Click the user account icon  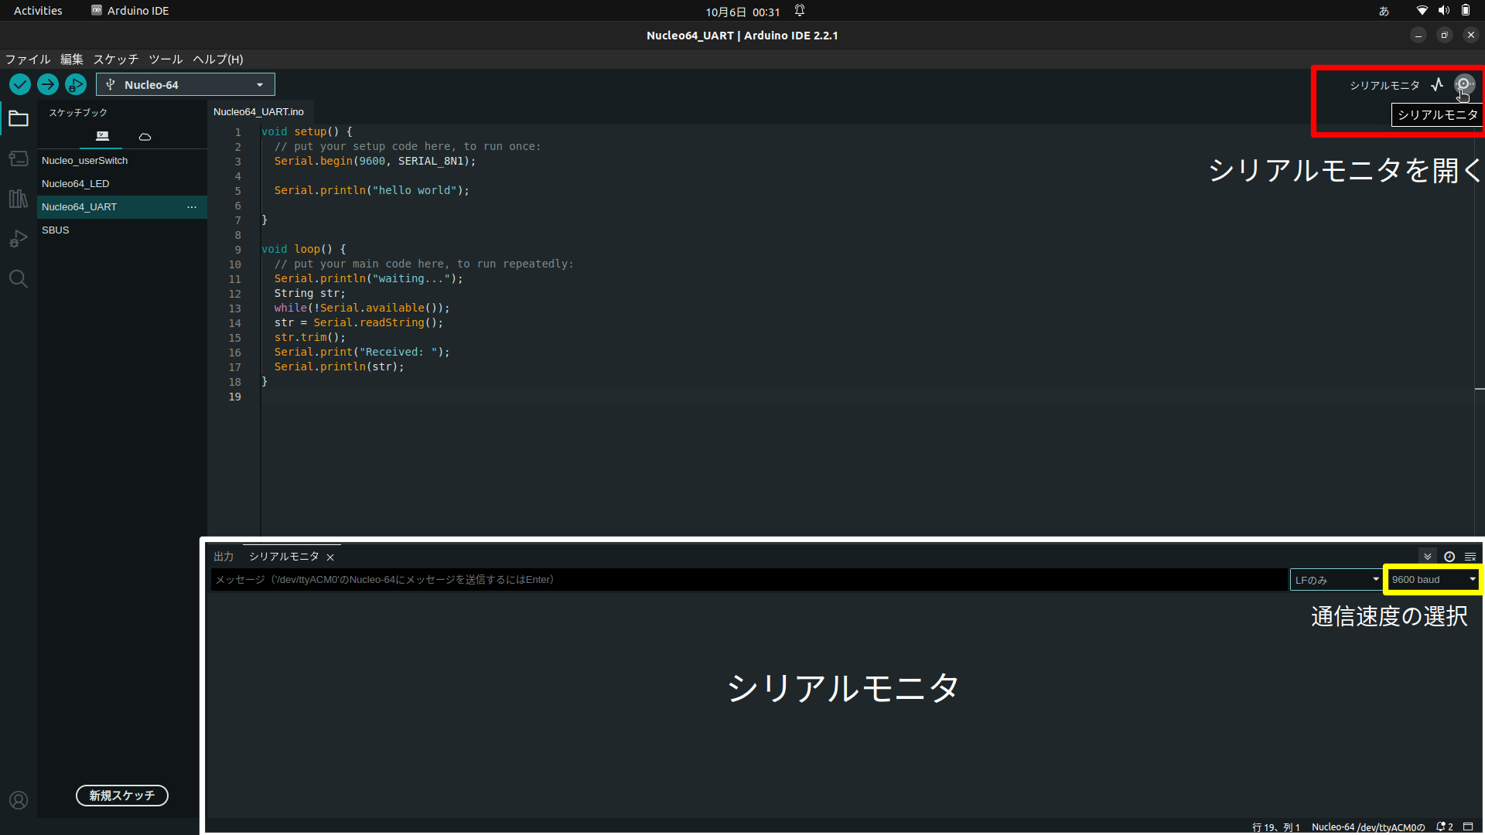click(19, 800)
